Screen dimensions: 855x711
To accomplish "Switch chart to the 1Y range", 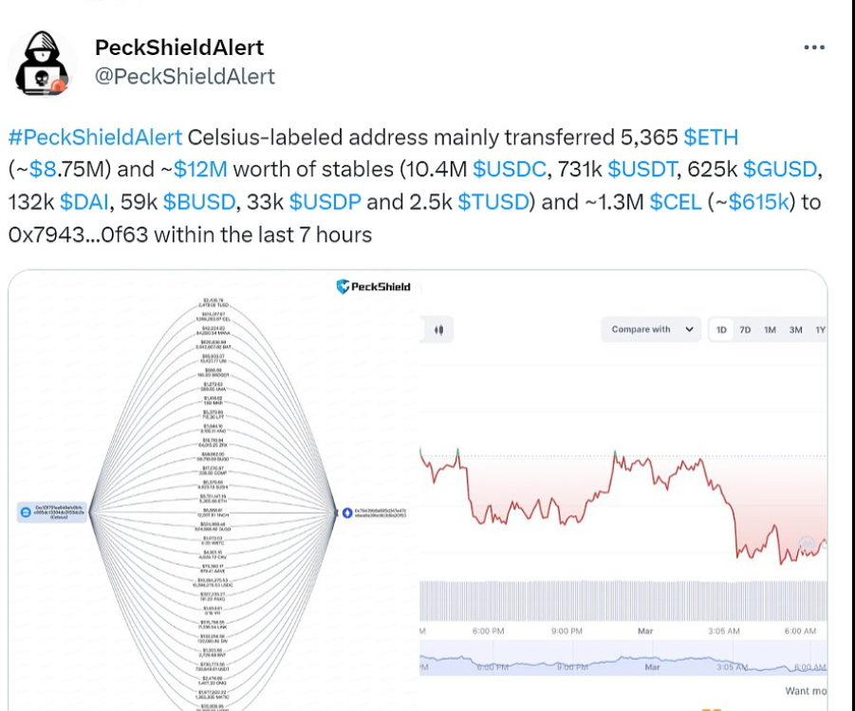I will tap(819, 330).
